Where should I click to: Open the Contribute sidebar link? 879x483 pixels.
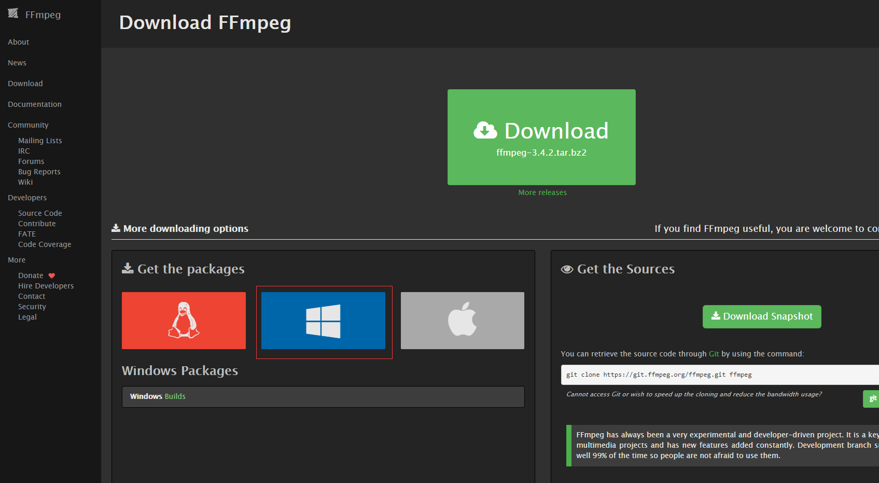(x=37, y=224)
